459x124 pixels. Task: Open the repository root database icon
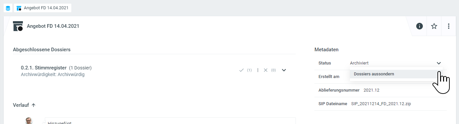coord(8,8)
